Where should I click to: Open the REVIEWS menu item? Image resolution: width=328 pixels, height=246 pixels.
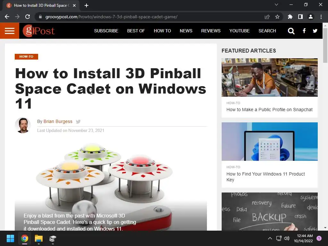(x=211, y=31)
